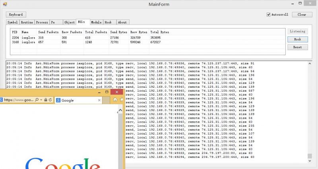The width and height of the screenshot is (318, 169).
Task: Click the favorites star icon in Internet Explorer
Action: 122,100
